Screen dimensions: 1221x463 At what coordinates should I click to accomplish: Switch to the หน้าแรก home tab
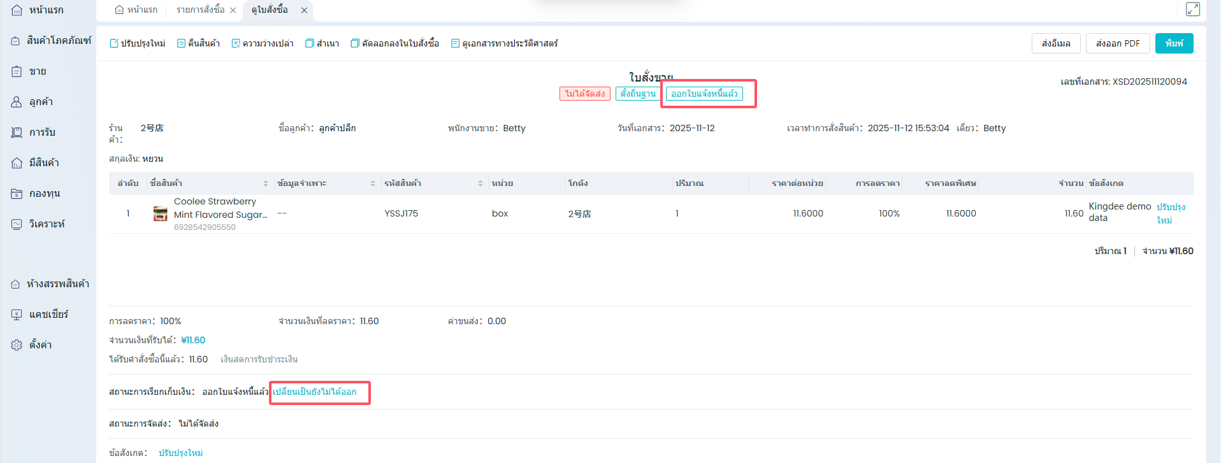136,10
